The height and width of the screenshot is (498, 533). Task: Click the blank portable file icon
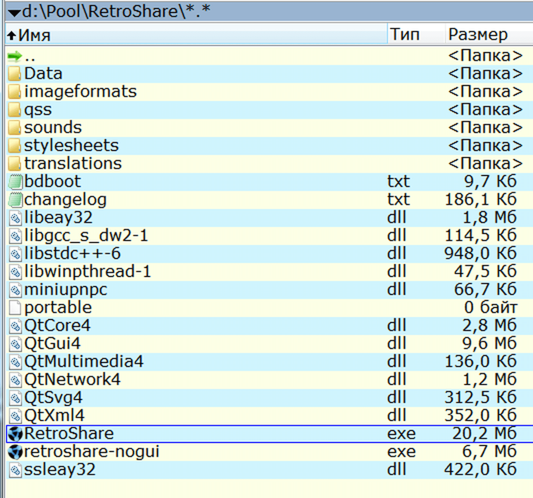coord(15,308)
